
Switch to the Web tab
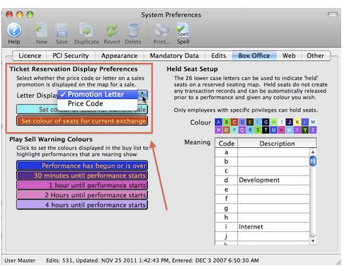(x=289, y=56)
